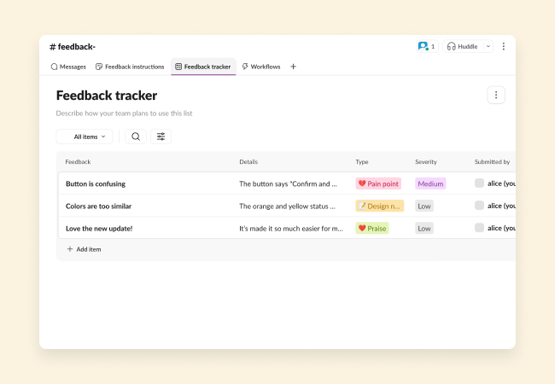Open the members icon showing 1
555x384 pixels.
coord(426,46)
